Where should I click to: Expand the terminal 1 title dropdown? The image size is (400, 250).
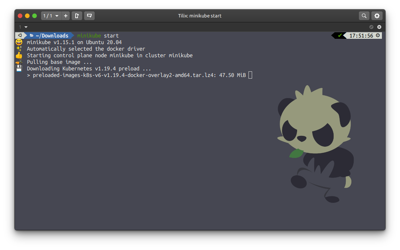coord(23,27)
